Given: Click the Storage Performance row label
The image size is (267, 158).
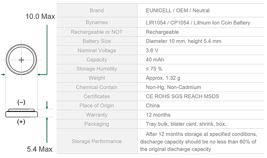Looking at the screenshot, I should point(97,141).
